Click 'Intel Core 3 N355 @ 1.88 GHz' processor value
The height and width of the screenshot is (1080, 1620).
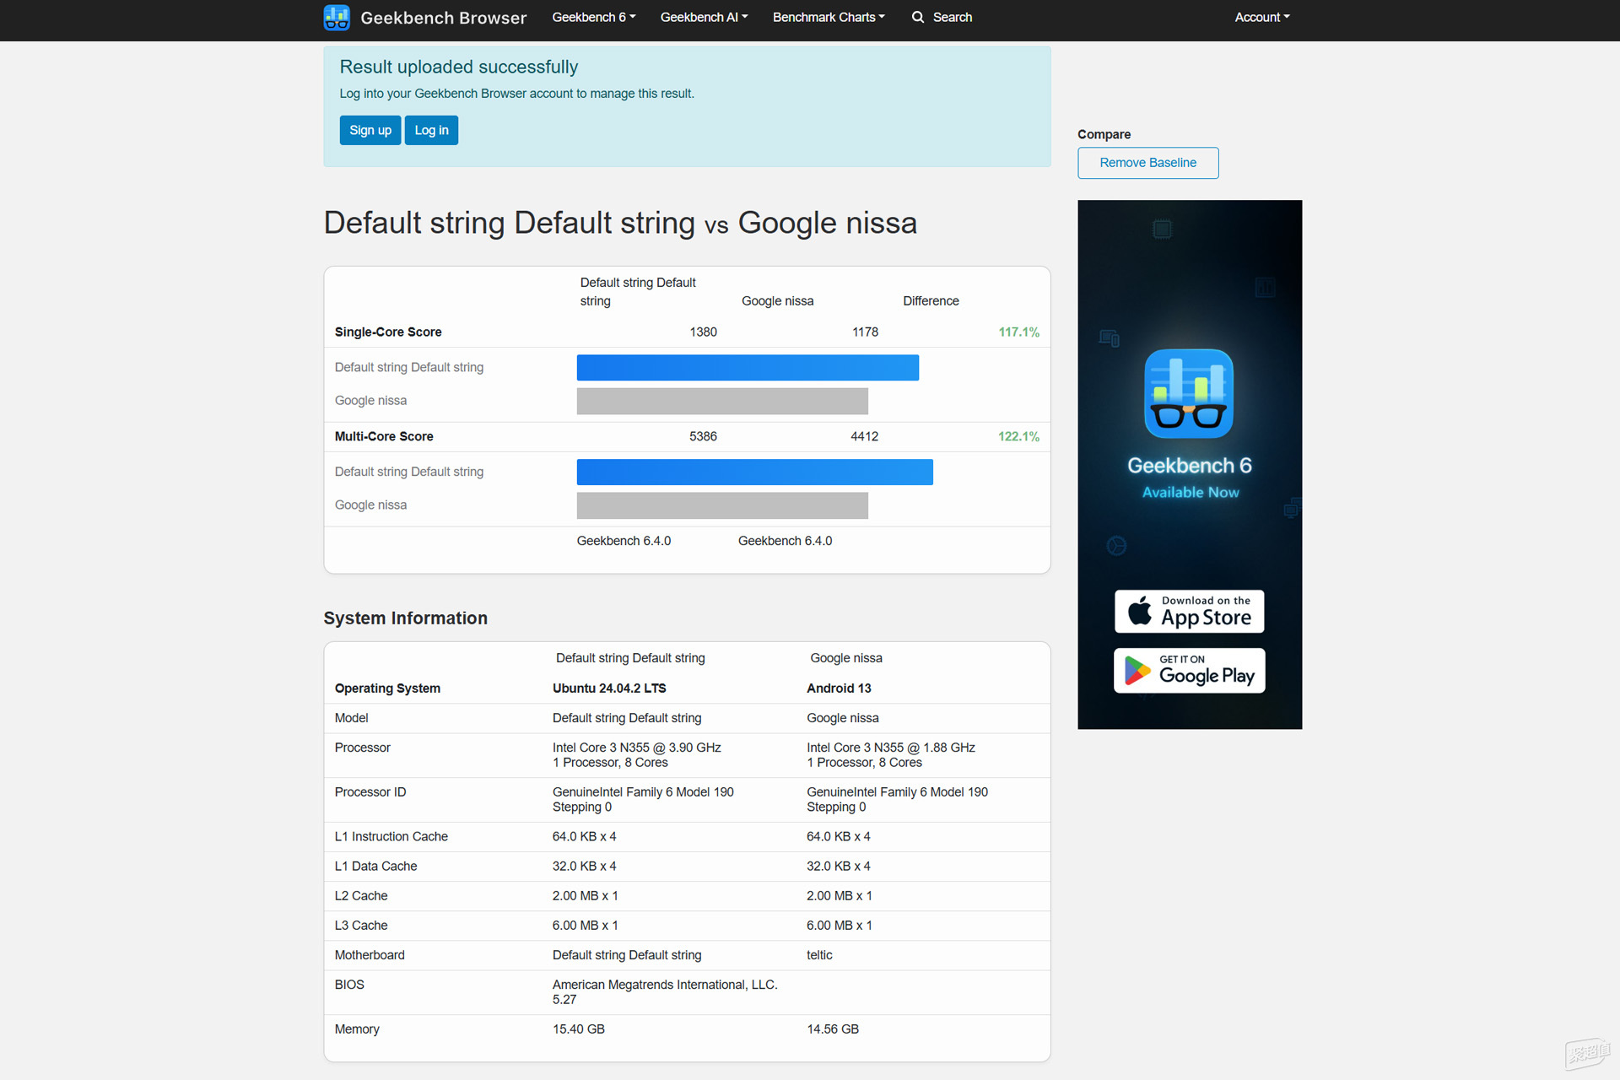pos(891,748)
